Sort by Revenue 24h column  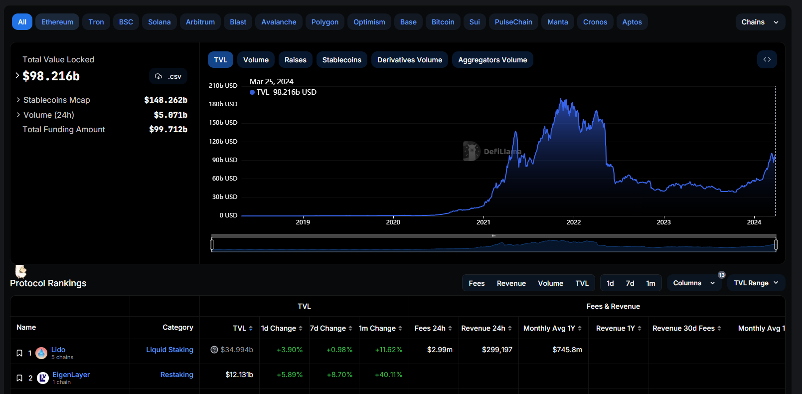pos(486,328)
